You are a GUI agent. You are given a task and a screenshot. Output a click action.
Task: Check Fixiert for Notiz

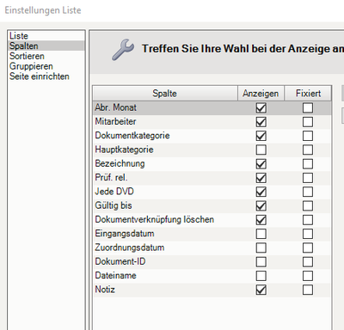click(x=308, y=290)
